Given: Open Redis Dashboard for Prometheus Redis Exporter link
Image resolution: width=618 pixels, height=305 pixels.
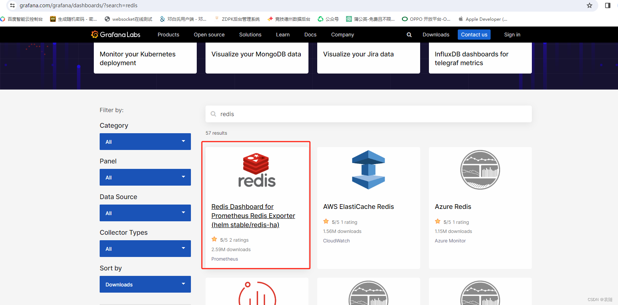Looking at the screenshot, I should tap(253, 216).
